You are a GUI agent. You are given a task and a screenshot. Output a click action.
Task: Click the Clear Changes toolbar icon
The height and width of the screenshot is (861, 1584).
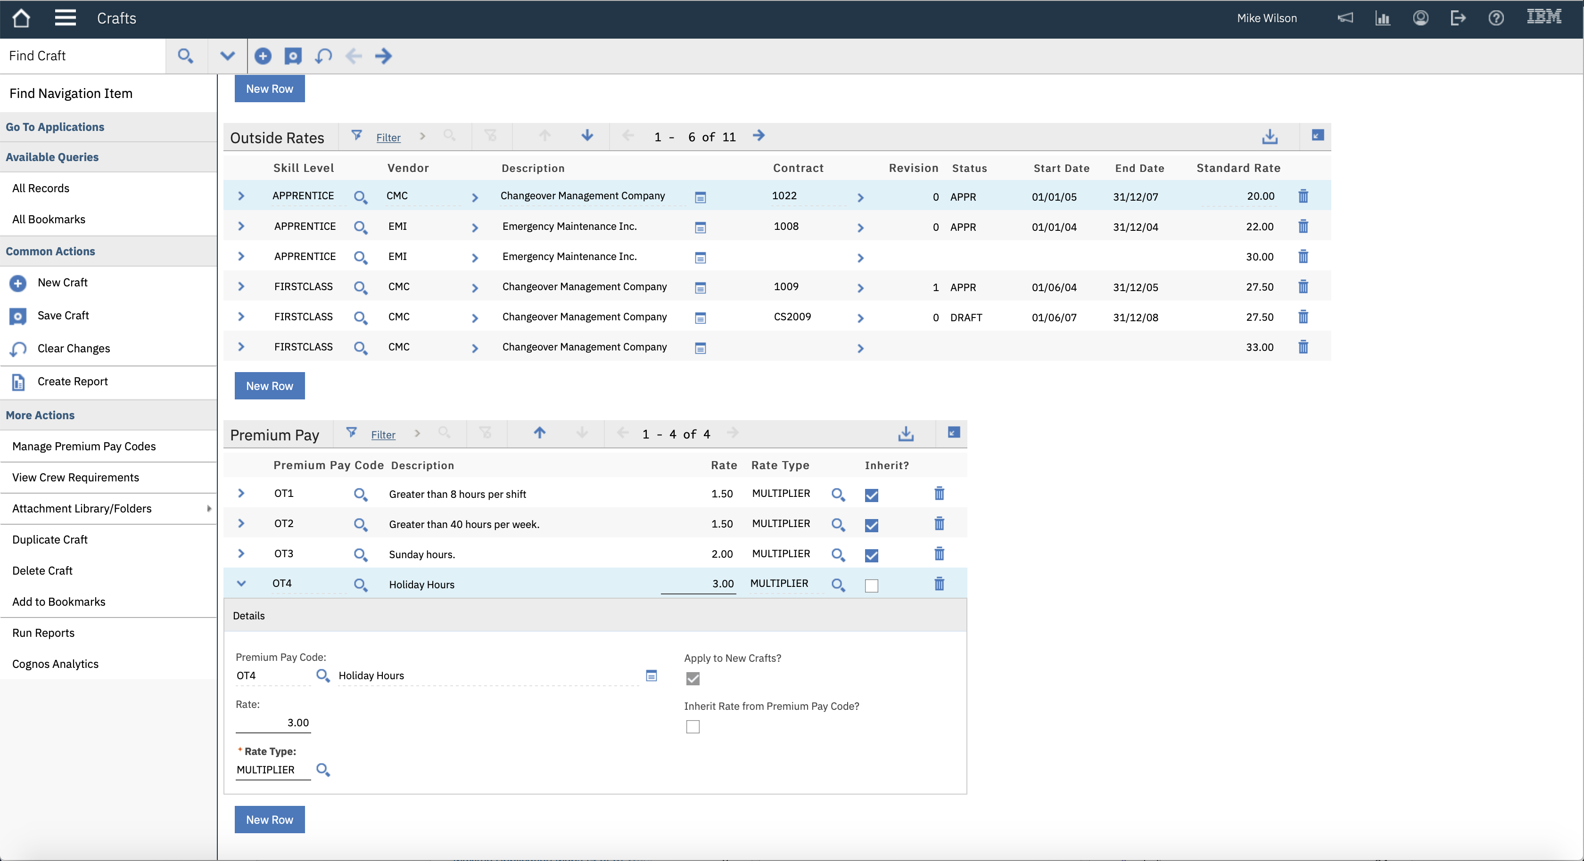pos(323,56)
